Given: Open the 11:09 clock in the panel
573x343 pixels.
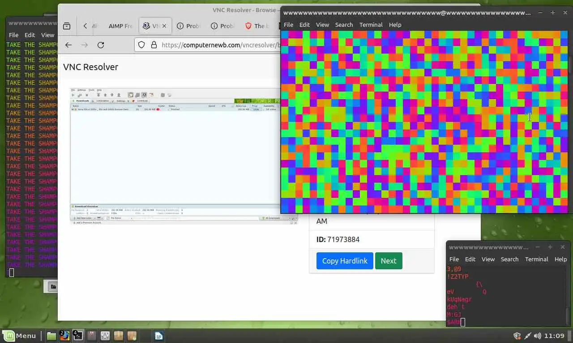Looking at the screenshot, I should (x=554, y=336).
